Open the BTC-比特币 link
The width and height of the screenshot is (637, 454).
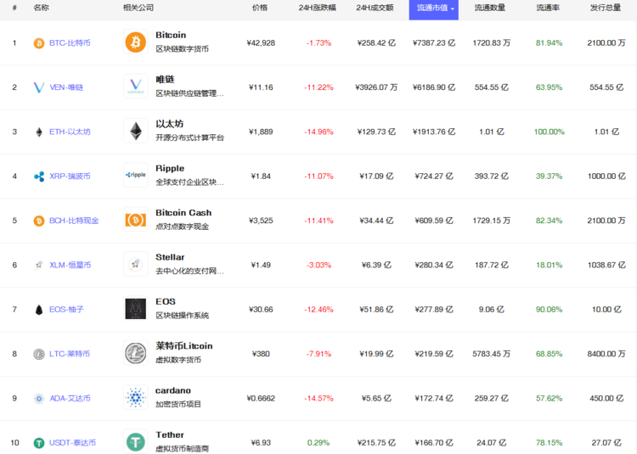pos(70,42)
